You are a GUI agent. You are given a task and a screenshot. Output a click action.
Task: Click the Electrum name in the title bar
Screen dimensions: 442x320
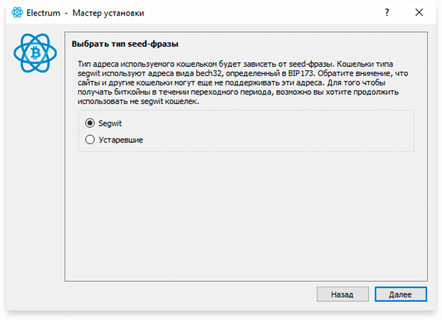click(43, 13)
